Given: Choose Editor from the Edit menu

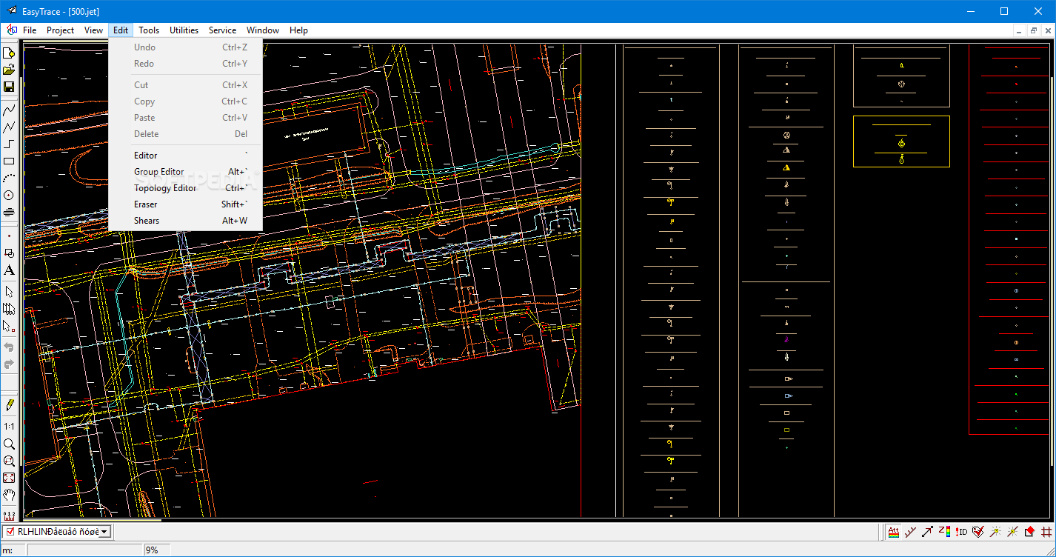Looking at the screenshot, I should click(x=185, y=156).
